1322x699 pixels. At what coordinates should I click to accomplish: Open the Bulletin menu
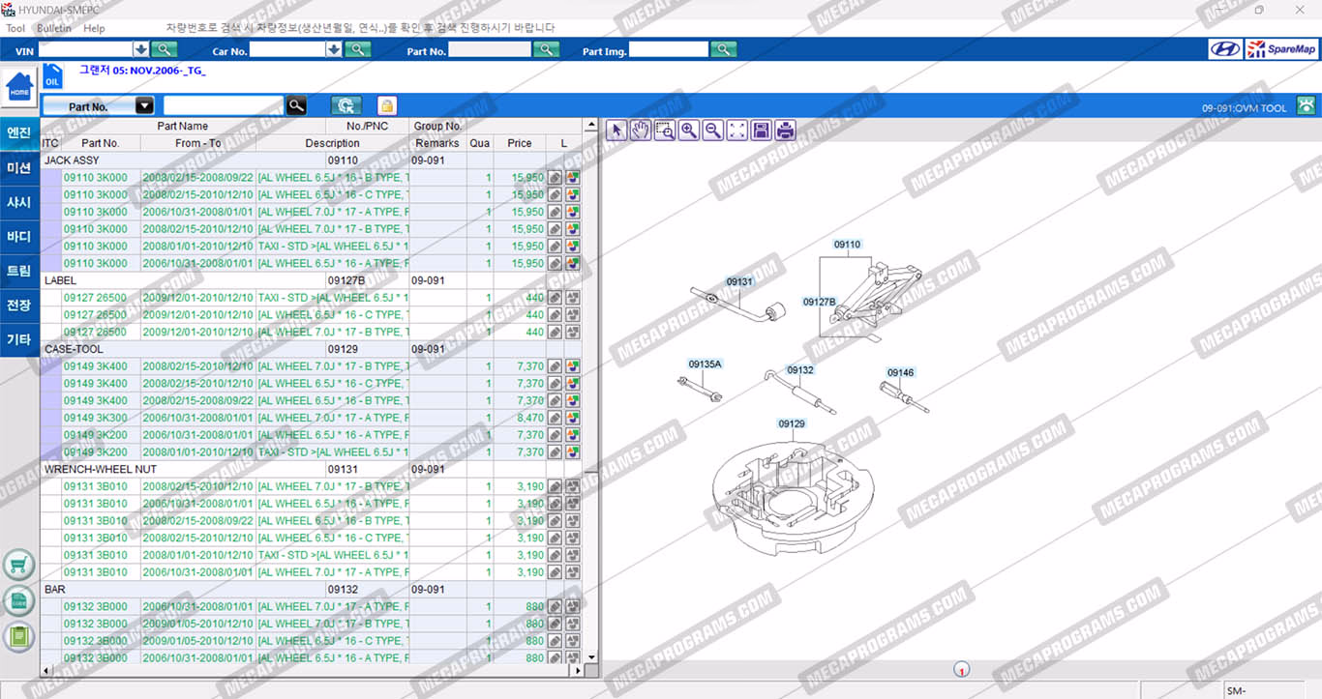(54, 28)
